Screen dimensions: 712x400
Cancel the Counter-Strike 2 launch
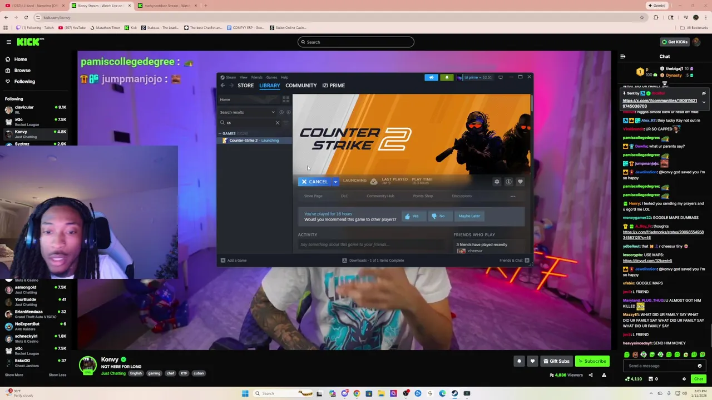[x=315, y=182]
